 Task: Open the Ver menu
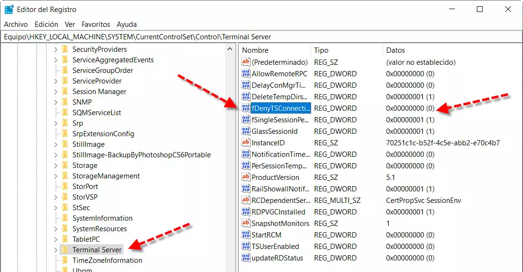(70, 24)
